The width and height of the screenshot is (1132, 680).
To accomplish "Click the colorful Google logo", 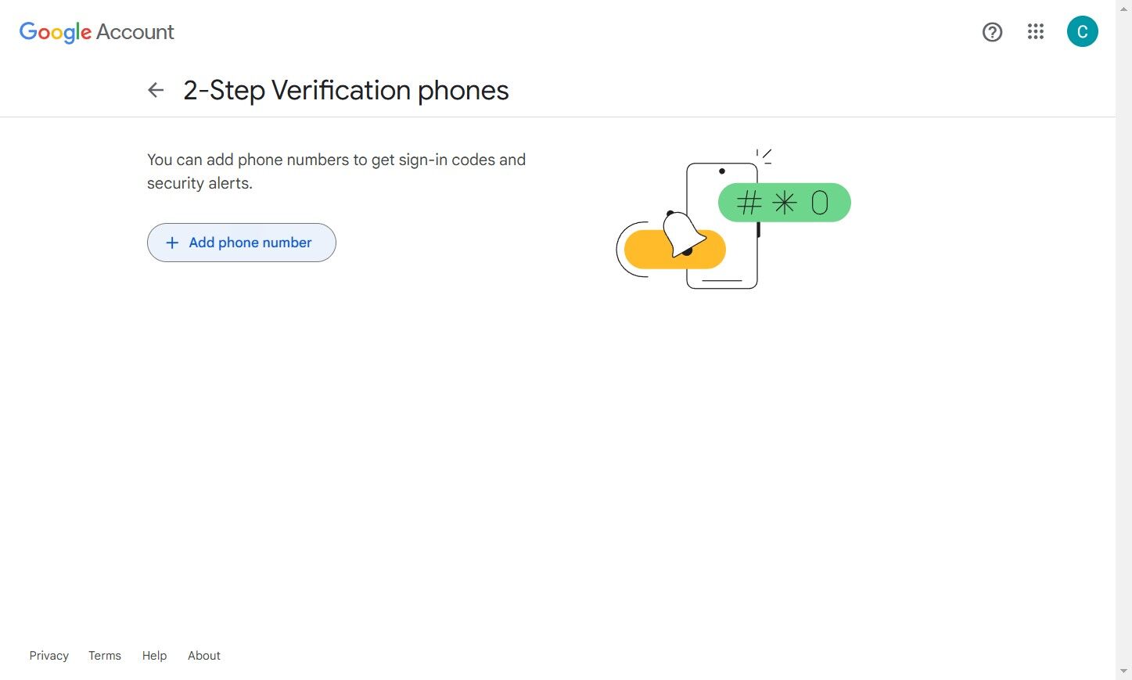I will pos(56,32).
